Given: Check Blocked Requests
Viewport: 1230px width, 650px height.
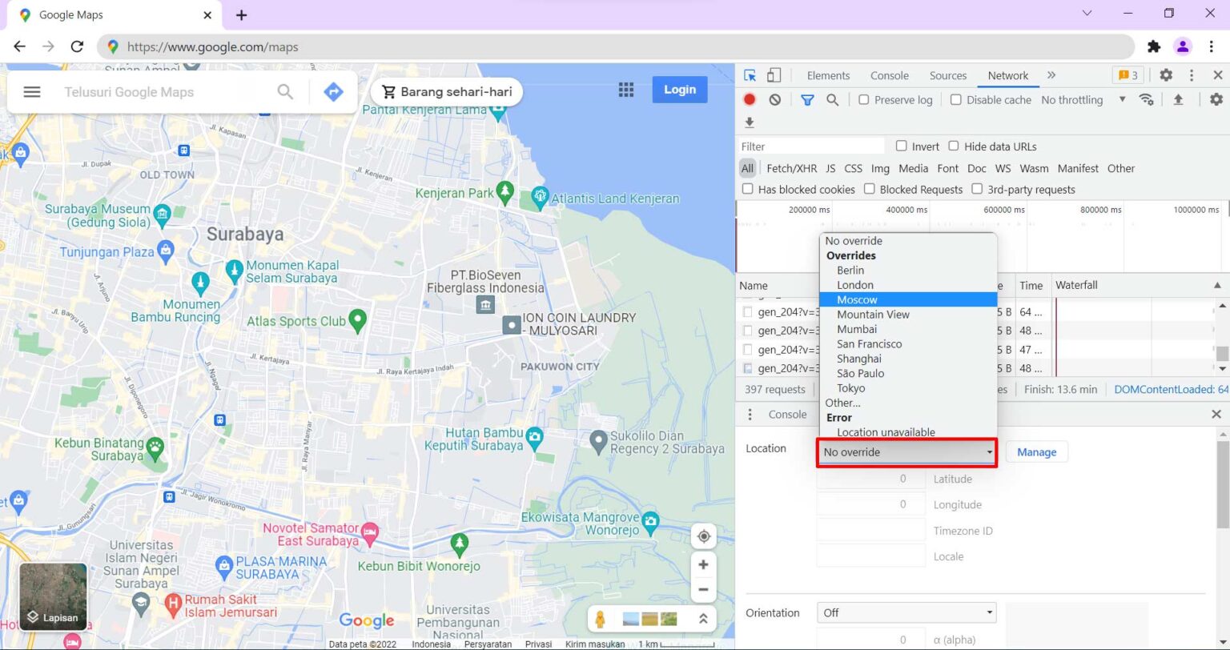Looking at the screenshot, I should [x=869, y=189].
